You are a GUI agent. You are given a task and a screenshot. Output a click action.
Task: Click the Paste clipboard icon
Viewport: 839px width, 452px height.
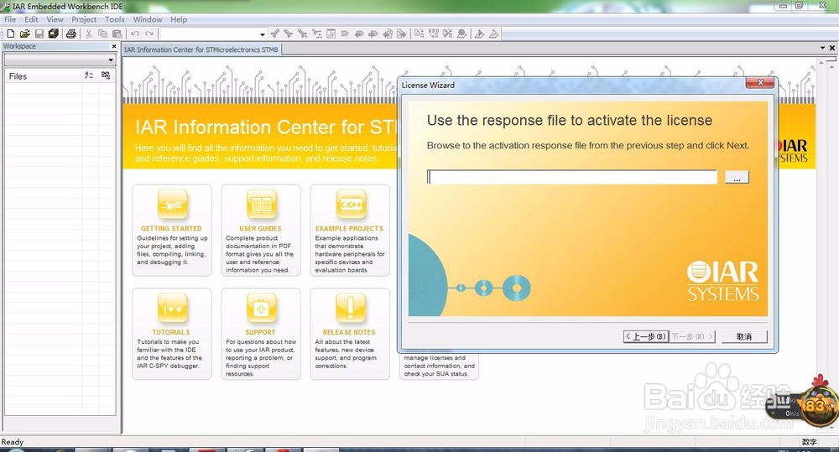[117, 34]
